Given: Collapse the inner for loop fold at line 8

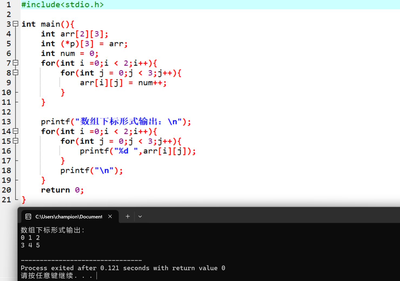Looking at the screenshot, I should (x=16, y=73).
